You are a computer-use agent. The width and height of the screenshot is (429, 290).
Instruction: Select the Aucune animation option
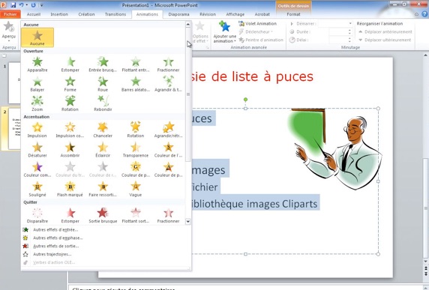pos(37,37)
